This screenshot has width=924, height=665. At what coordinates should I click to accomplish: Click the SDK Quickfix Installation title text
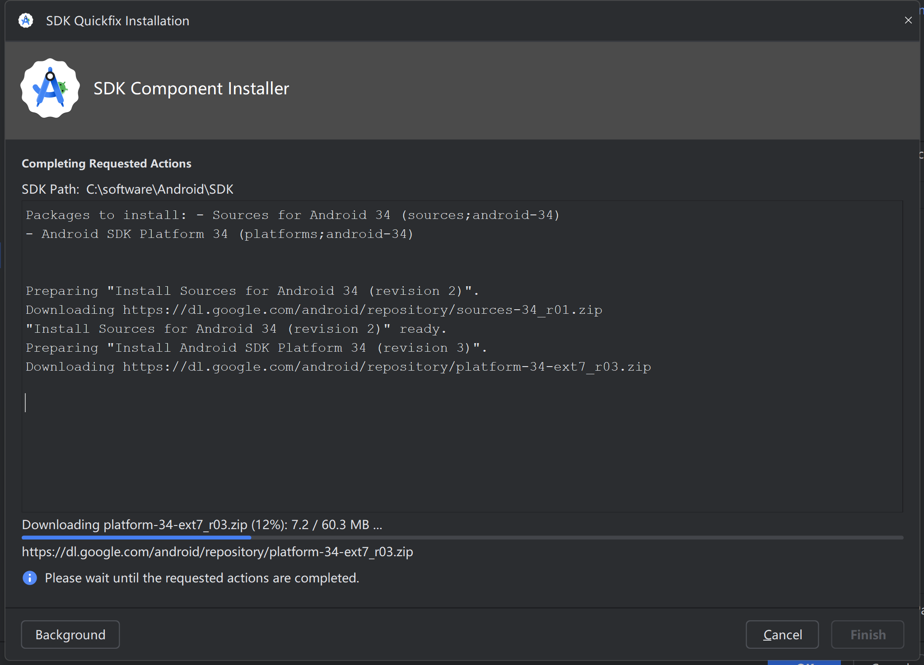click(117, 21)
